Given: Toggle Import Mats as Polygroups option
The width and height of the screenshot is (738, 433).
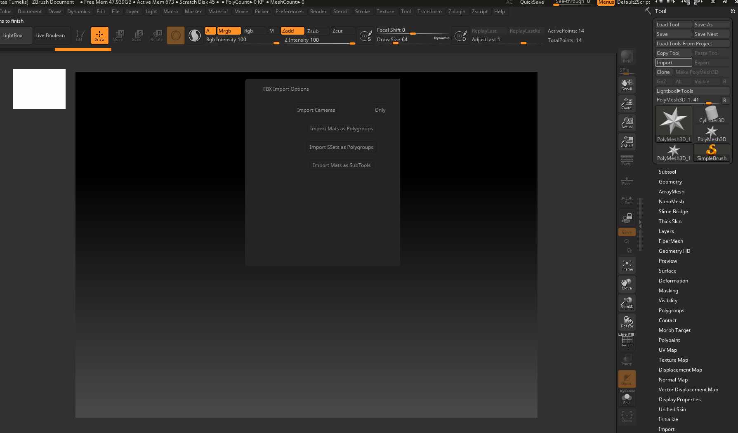Looking at the screenshot, I should [x=341, y=129].
